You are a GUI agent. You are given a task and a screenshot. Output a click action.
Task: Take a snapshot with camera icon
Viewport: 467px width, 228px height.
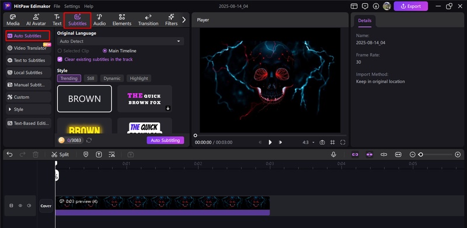pos(322,142)
